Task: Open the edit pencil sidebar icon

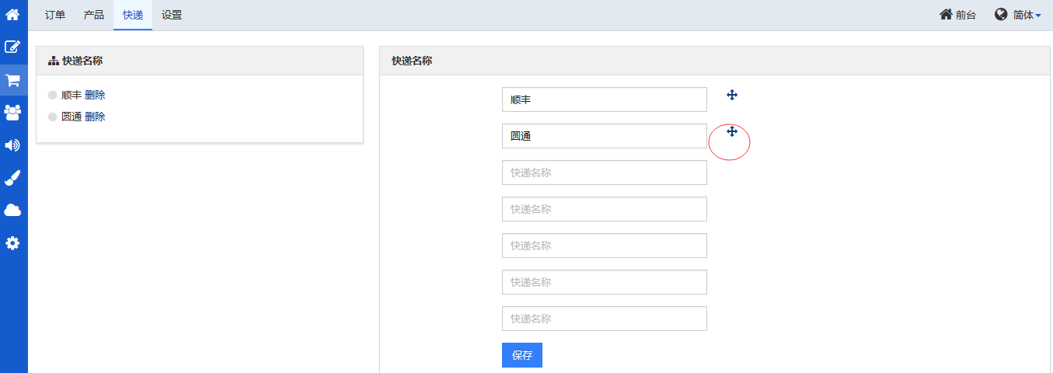Action: (12, 47)
